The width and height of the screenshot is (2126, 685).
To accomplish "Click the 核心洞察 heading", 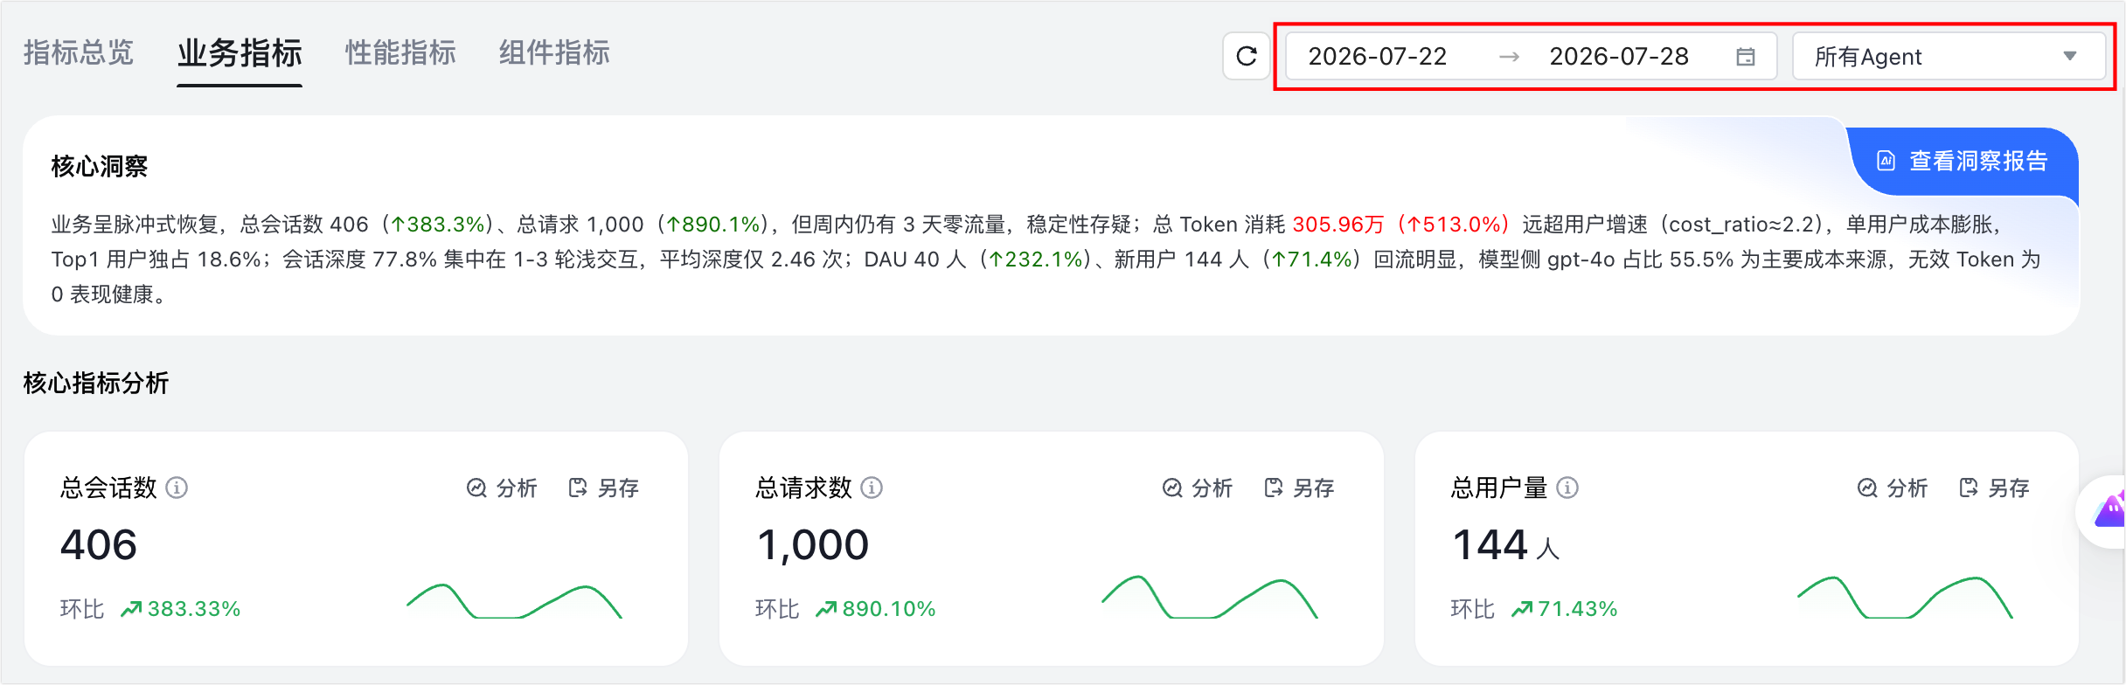I will (100, 166).
